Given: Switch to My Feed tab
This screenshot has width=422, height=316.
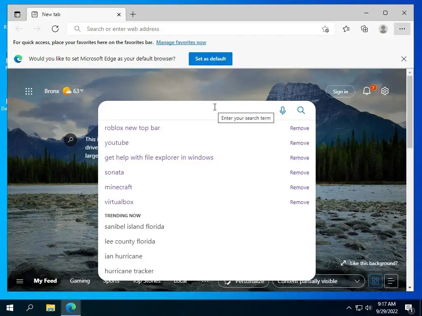Looking at the screenshot, I should click(x=45, y=281).
